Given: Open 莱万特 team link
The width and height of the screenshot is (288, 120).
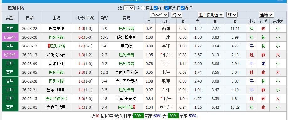Looking at the screenshot, I should click(126, 46).
